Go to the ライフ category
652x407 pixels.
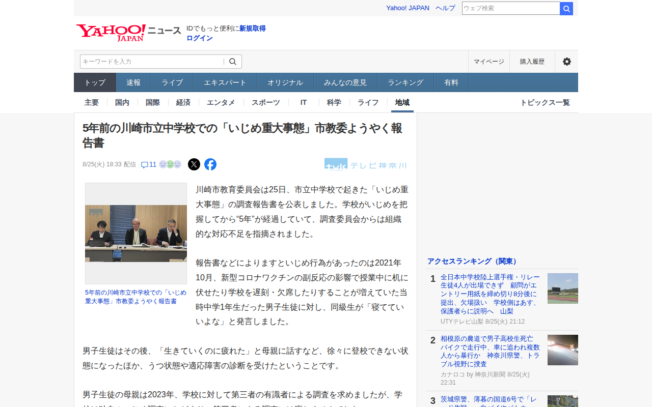click(368, 102)
